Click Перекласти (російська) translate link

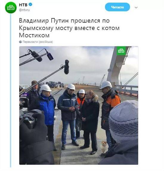click(x=38, y=42)
